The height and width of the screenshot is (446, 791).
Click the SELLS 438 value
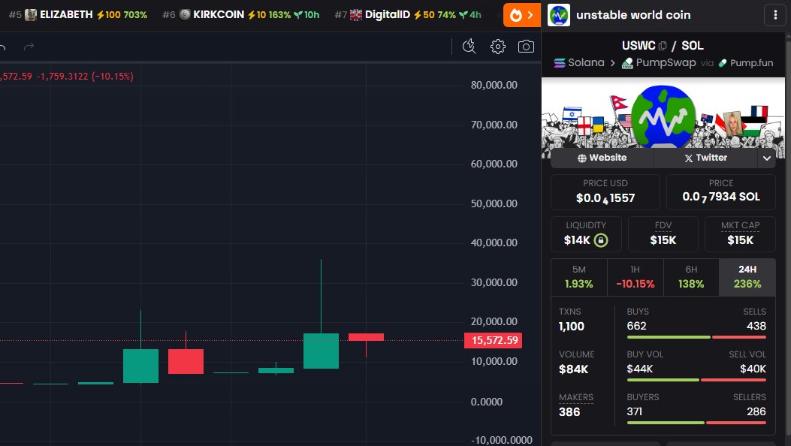(x=756, y=326)
